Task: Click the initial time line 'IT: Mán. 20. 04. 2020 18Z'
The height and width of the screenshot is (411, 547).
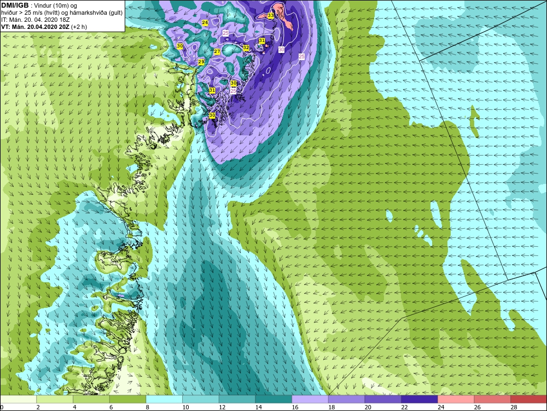Action: coord(36,20)
